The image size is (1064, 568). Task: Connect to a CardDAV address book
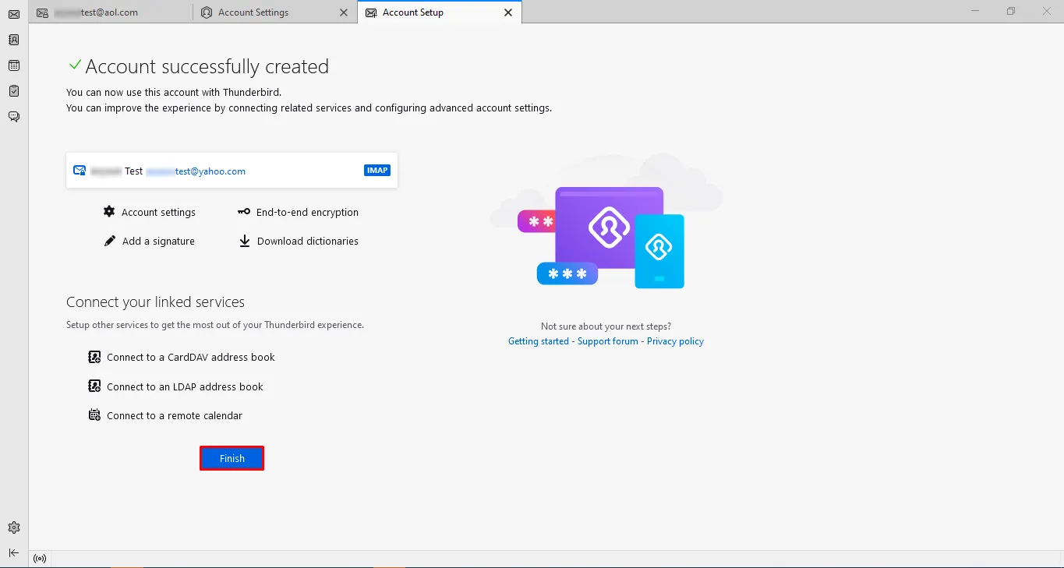190,357
